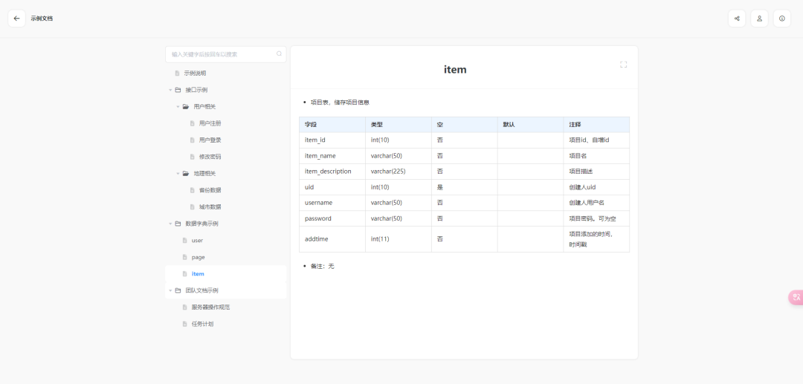Image resolution: width=803 pixels, height=384 pixels.
Task: Click the document icon beside 示例说明
Action: point(177,74)
